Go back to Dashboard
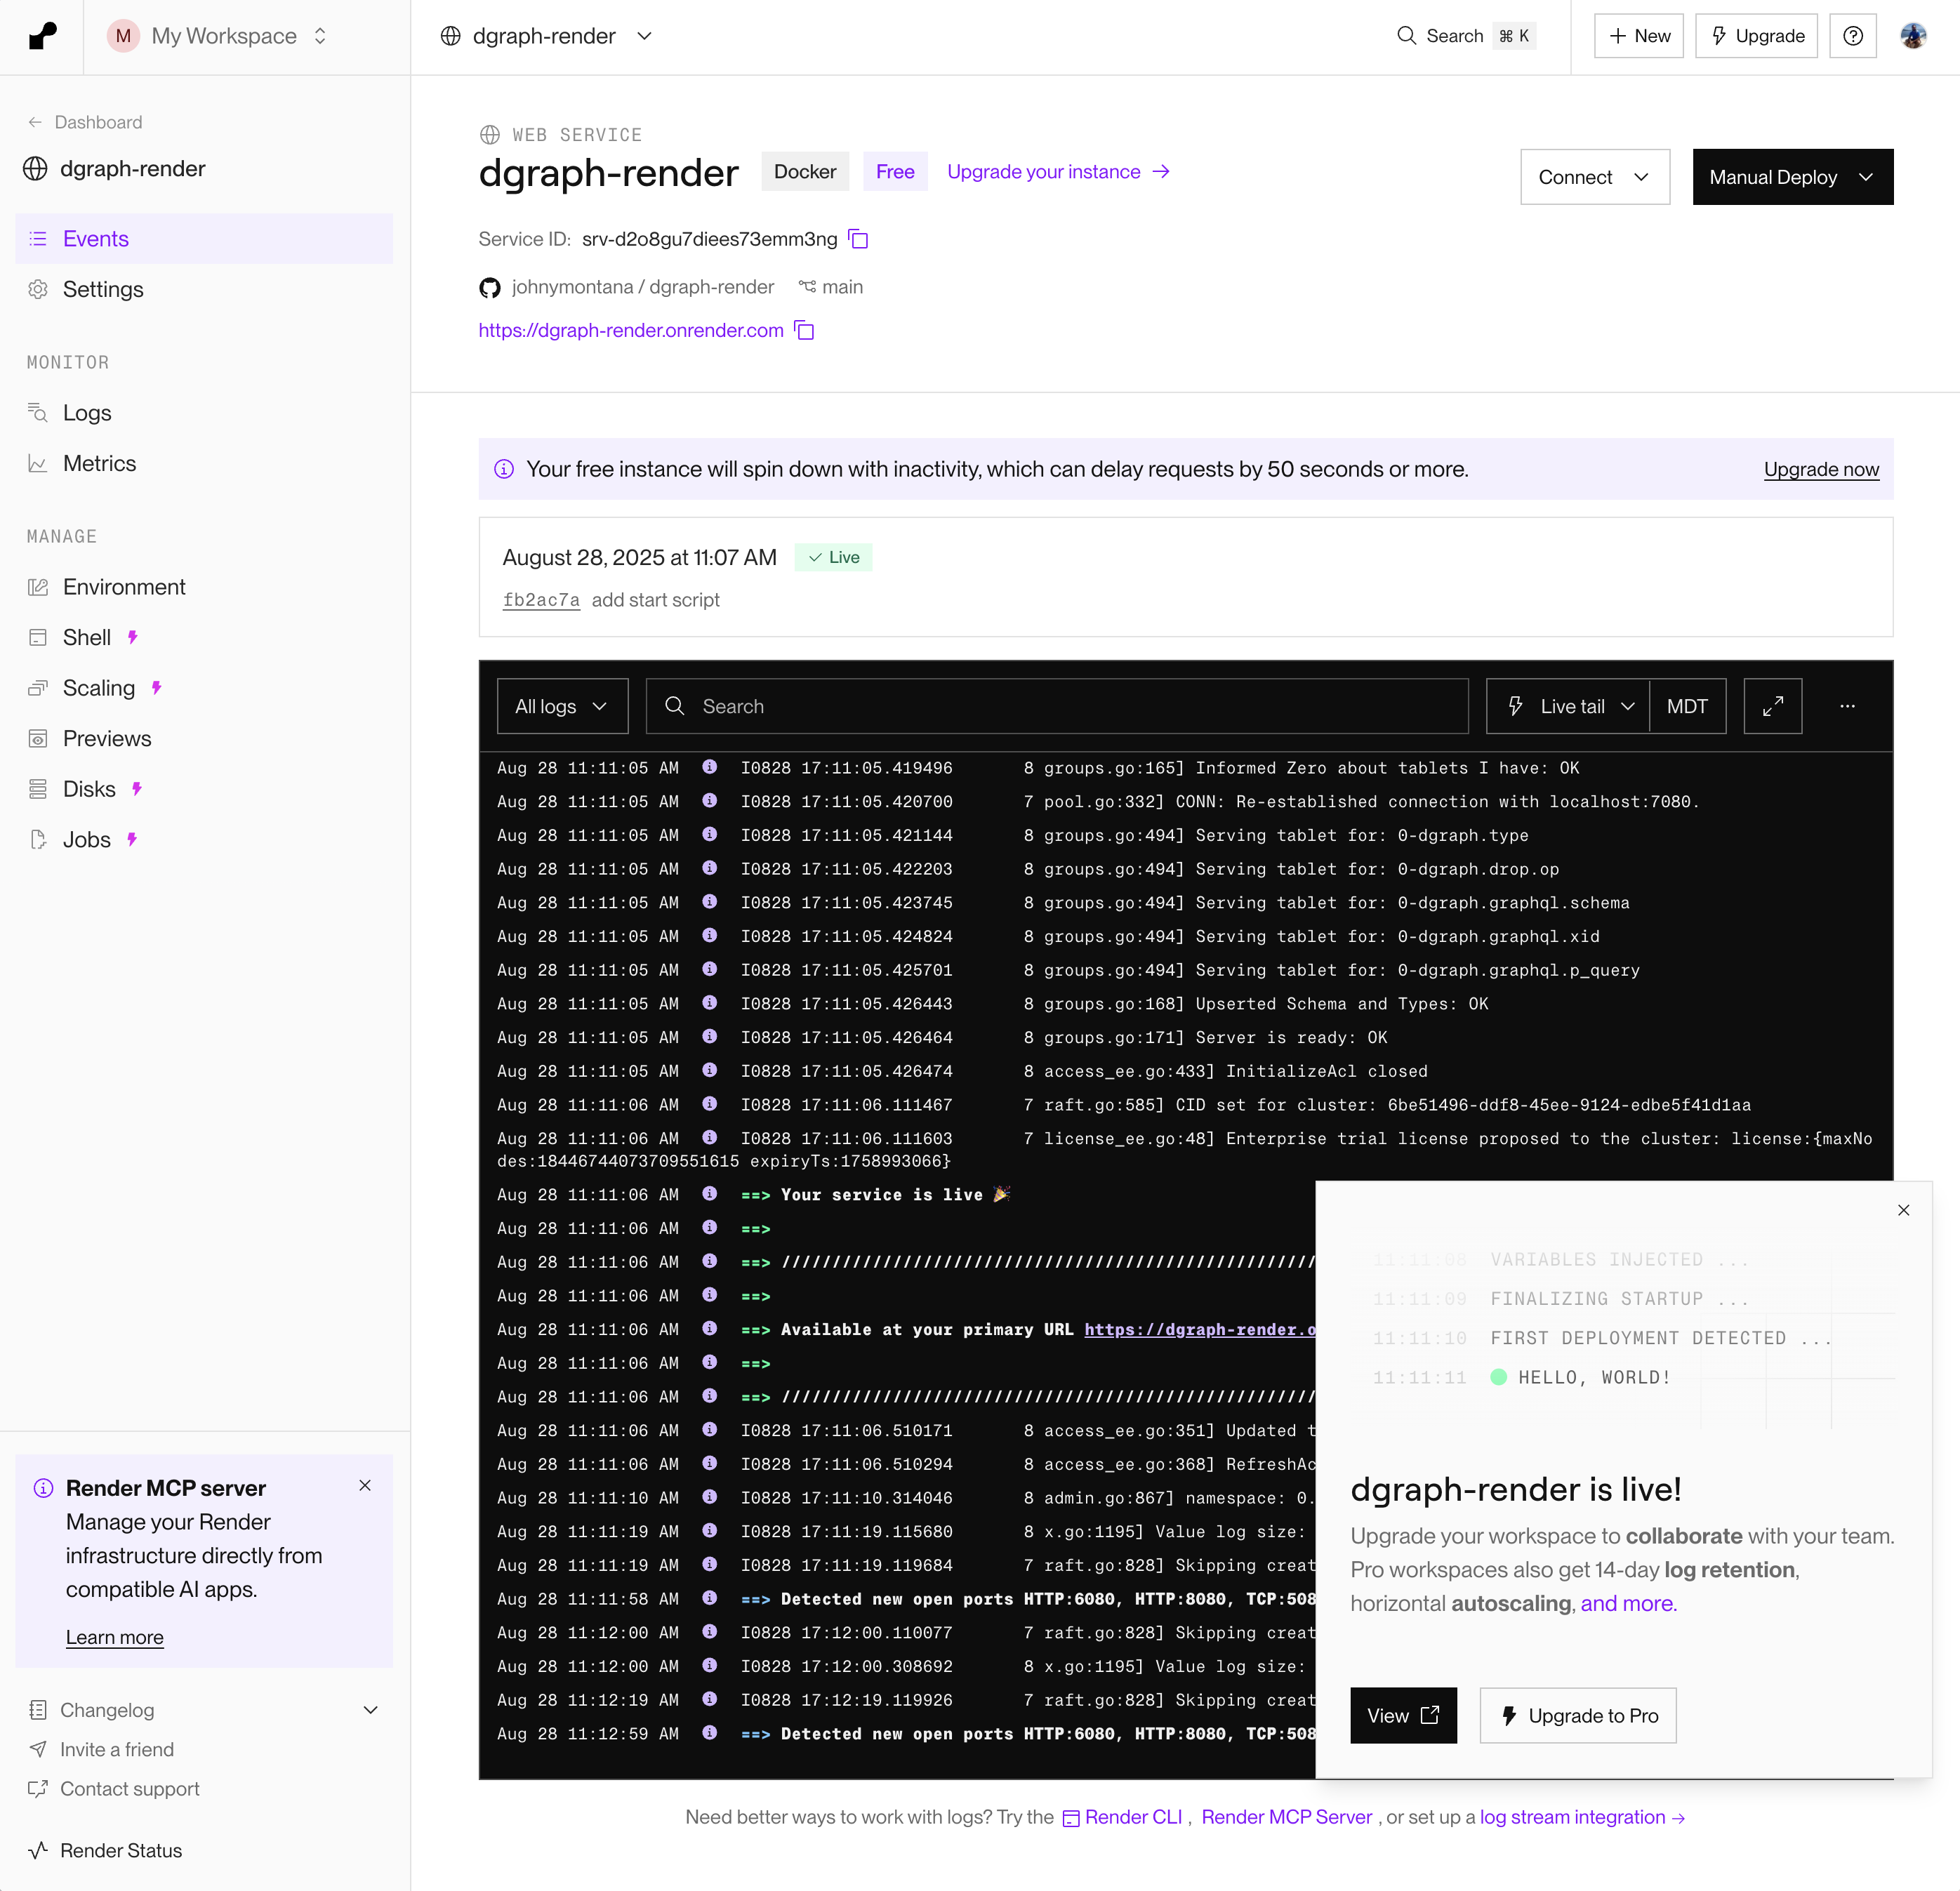The image size is (1960, 1891). coord(85,122)
